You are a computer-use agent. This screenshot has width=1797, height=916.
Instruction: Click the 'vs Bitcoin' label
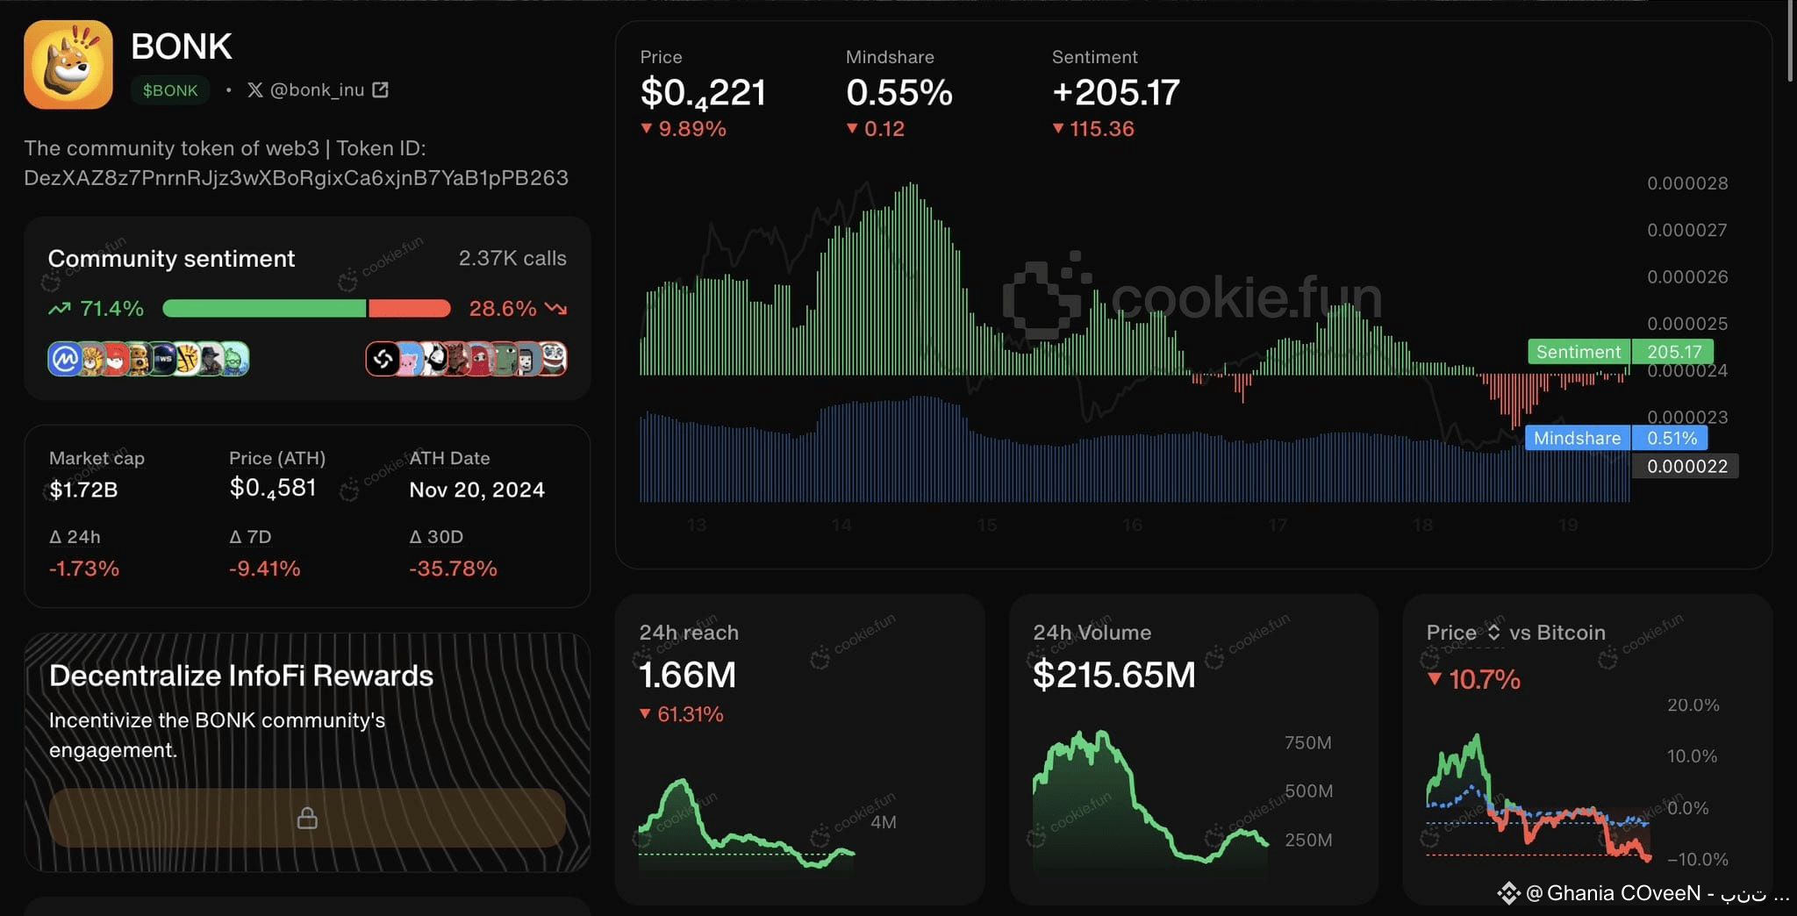pyautogui.click(x=1557, y=633)
